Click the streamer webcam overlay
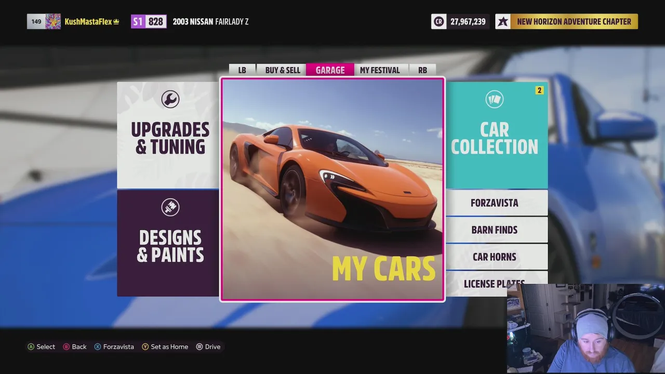This screenshot has height=374, width=665. (x=586, y=328)
